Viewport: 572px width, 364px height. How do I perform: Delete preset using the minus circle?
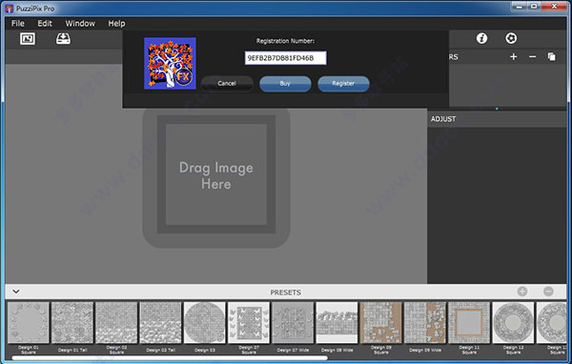pos(548,292)
